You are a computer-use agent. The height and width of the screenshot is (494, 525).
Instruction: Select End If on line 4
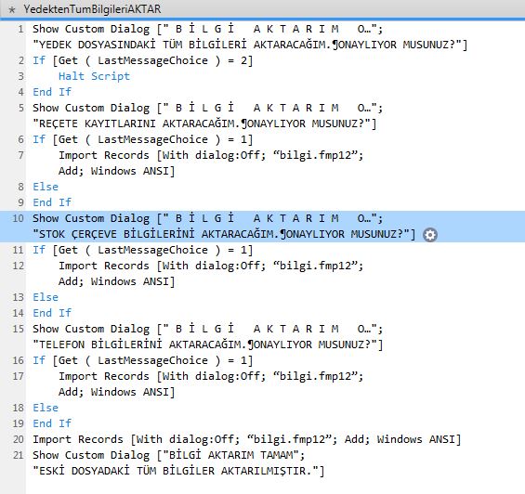pyautogui.click(x=52, y=92)
